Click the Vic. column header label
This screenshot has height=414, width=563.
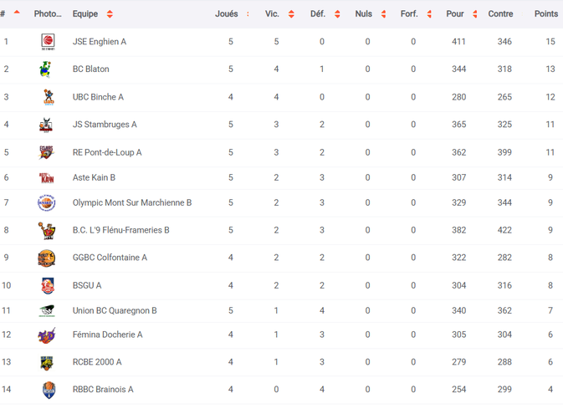pos(272,14)
